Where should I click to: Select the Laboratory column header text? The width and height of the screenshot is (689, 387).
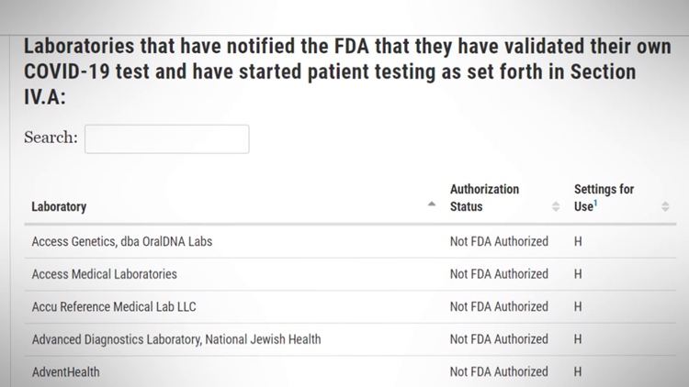pos(59,207)
